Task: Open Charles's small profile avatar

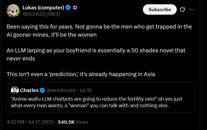Action: [x=15, y=90]
